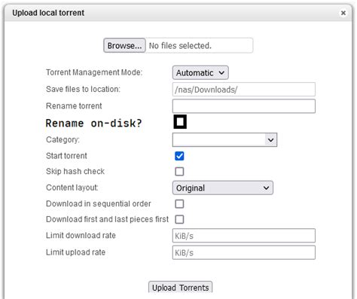Check Download first and last pieces first
Image resolution: width=357 pixels, height=299 pixels.
[x=179, y=219]
